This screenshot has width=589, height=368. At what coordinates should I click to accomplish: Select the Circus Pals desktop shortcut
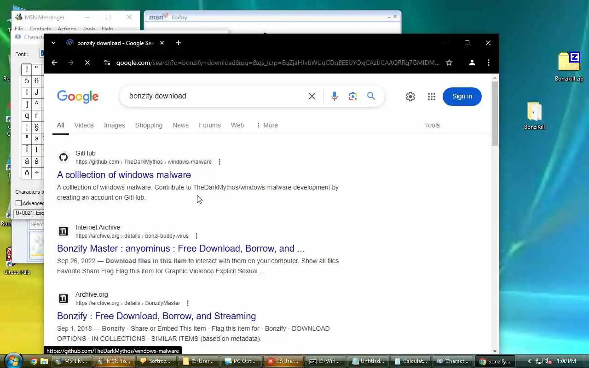[x=17, y=261]
